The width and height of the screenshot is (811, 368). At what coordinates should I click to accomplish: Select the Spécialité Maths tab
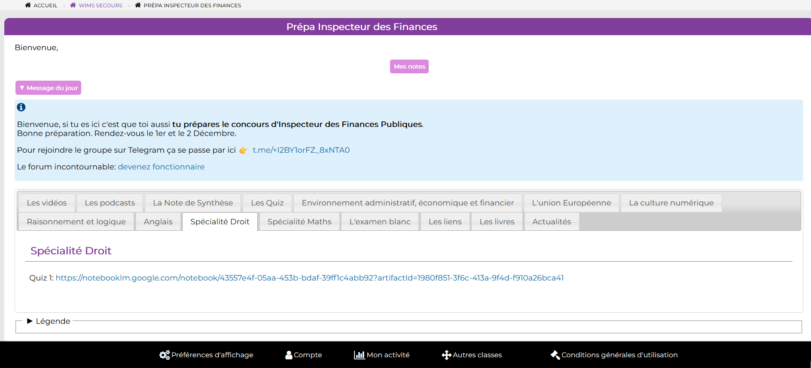pos(299,222)
